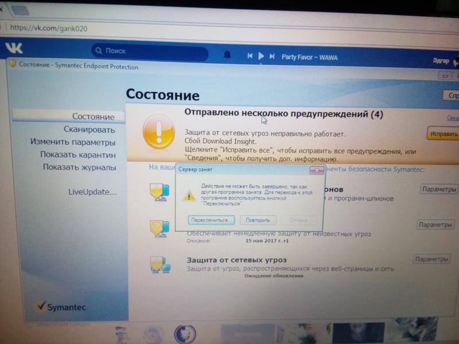Image resolution: width=459 pixels, height=344 pixels.
Task: Click the warning triangle in the dialog
Action: click(x=189, y=195)
